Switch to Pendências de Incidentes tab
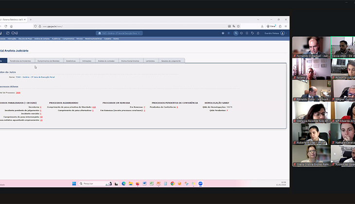Image resolution: width=355 pixels, height=204 pixels. (20, 61)
